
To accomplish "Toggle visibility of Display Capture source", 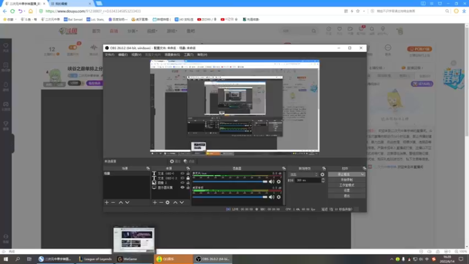I will coord(182,187).
